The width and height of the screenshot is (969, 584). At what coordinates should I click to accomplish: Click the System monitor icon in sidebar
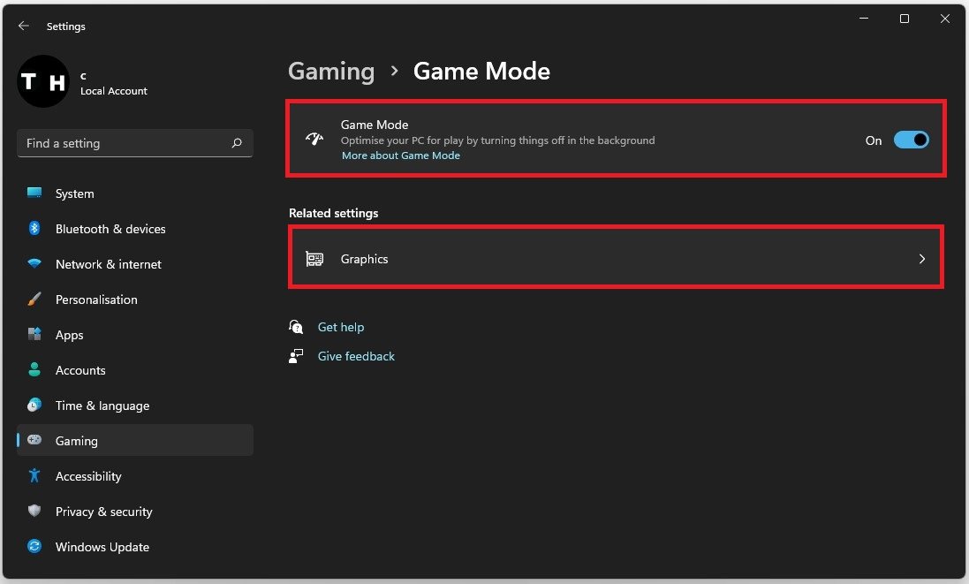[34, 193]
